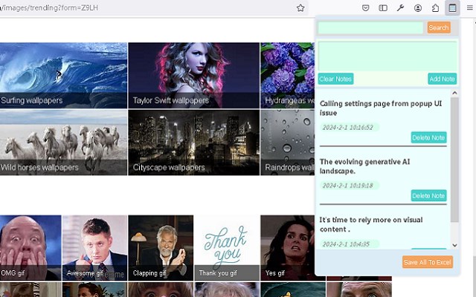Open the Clapping gif thumbnail

[x=161, y=248]
